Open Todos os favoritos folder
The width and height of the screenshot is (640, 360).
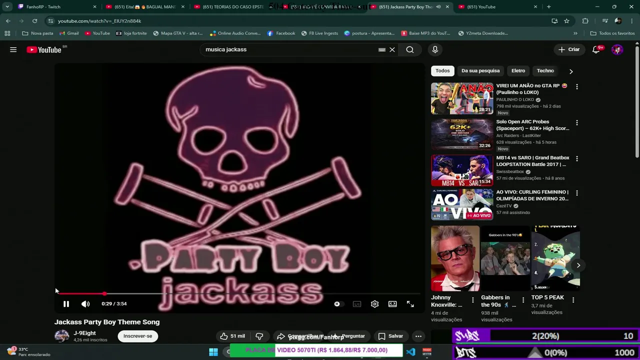point(612,33)
